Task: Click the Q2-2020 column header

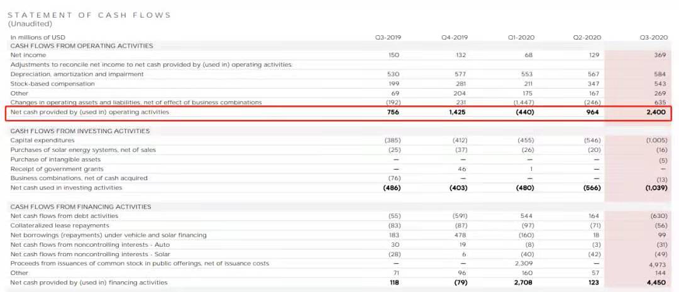Action: click(x=586, y=38)
